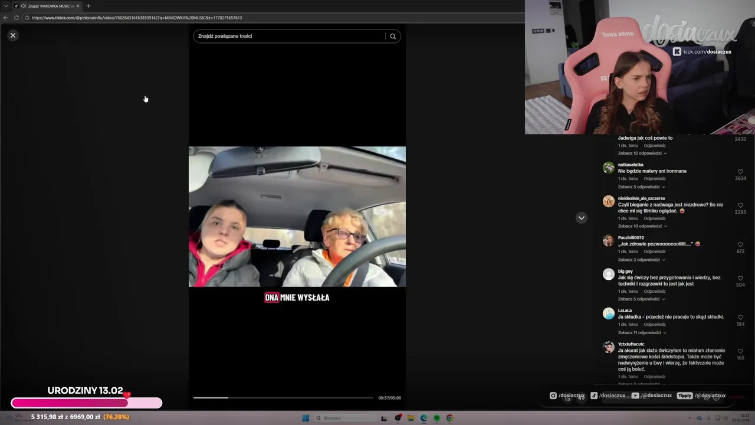Click the search magnifier in related content bar
Screen dimensions: 755x425
click(x=393, y=36)
